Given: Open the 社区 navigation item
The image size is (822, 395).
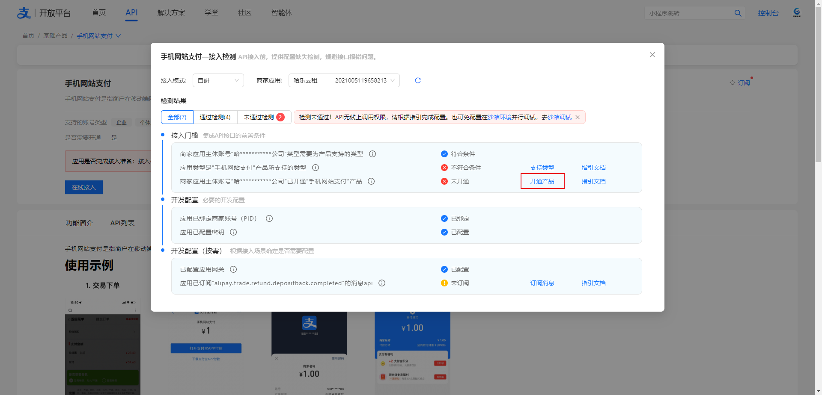Looking at the screenshot, I should click(245, 13).
